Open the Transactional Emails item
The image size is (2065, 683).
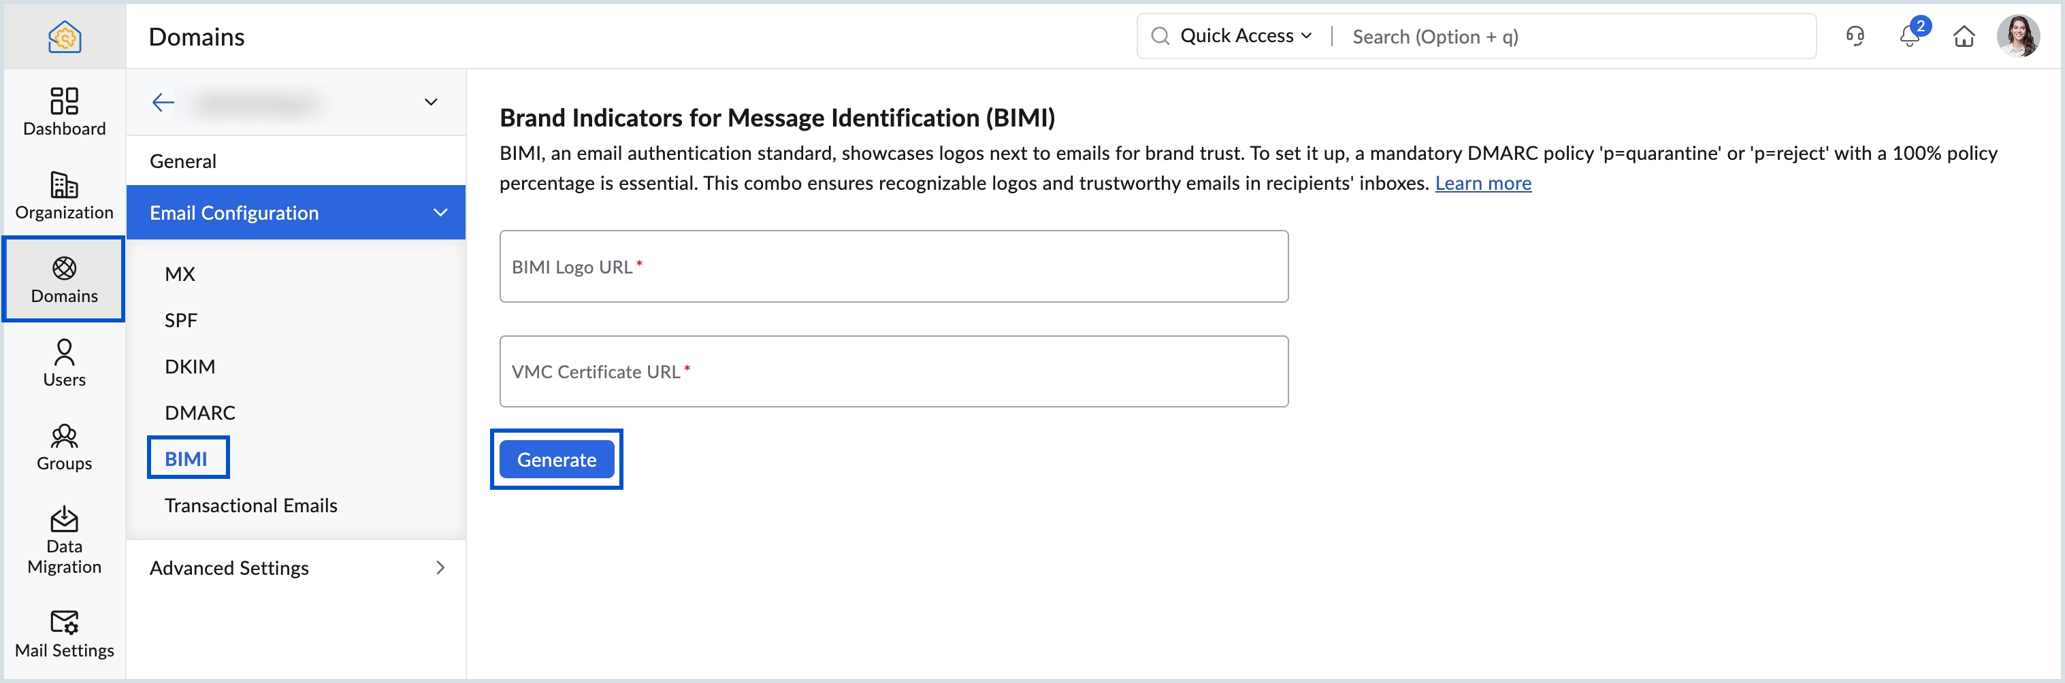(251, 506)
